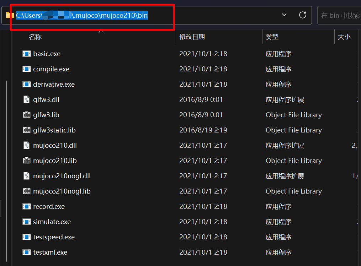Click the refresh button
This screenshot has height=266, width=361.
[x=302, y=15]
